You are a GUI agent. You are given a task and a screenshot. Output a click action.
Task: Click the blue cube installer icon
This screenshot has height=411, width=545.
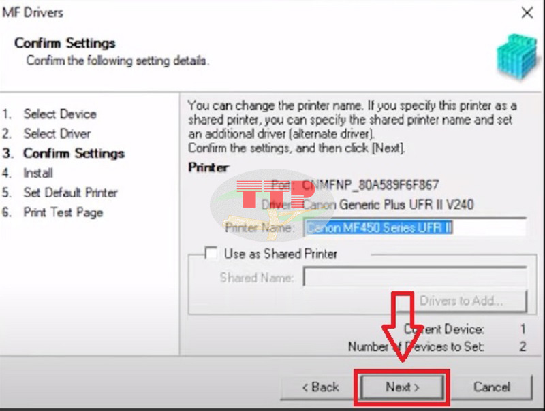pos(517,57)
